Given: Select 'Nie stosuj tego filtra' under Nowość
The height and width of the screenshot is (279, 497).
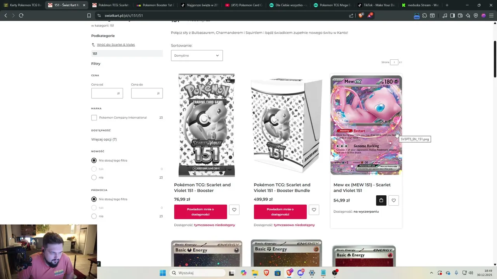Looking at the screenshot, I should pyautogui.click(x=94, y=160).
